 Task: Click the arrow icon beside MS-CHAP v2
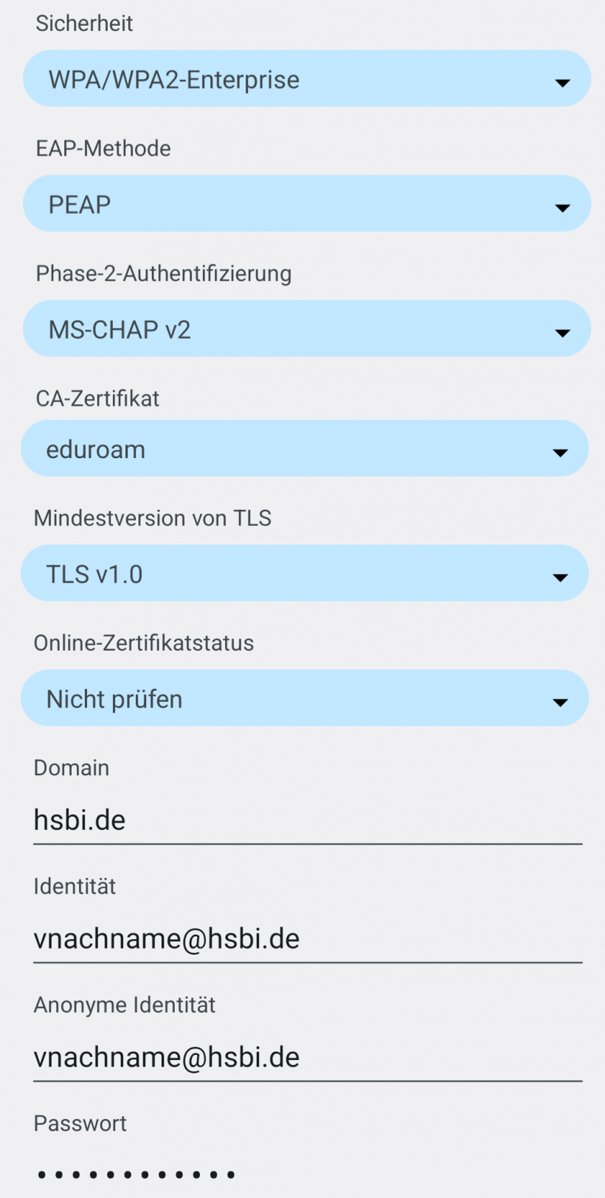pos(562,333)
